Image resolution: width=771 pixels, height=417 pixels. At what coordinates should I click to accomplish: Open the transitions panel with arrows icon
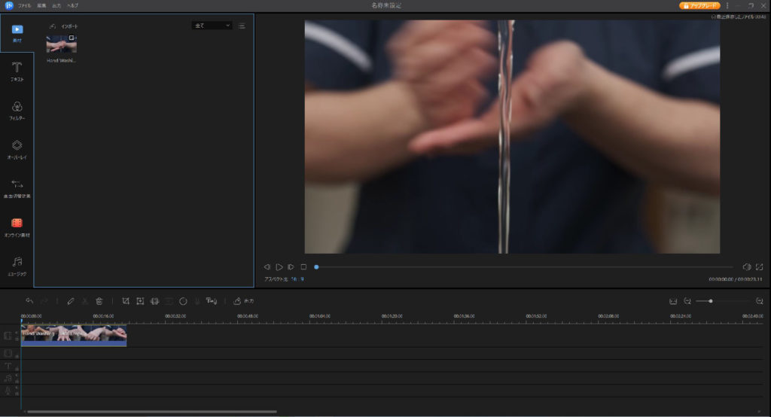17,188
